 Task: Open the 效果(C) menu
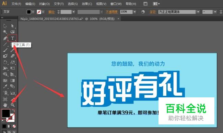point(87,4)
